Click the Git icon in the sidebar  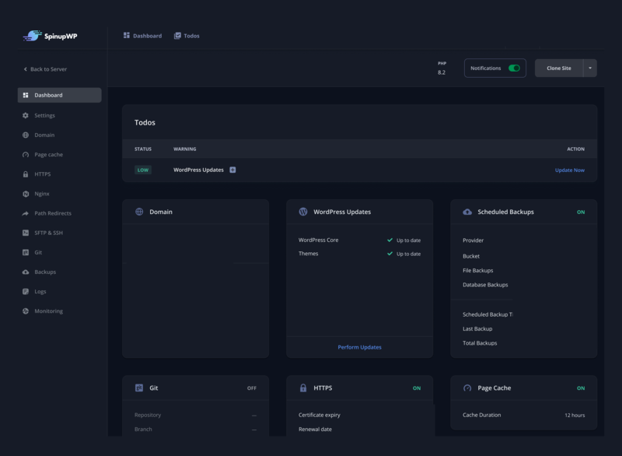[26, 252]
